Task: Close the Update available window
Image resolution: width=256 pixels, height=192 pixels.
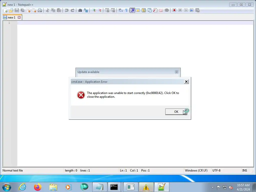Action: [176, 72]
